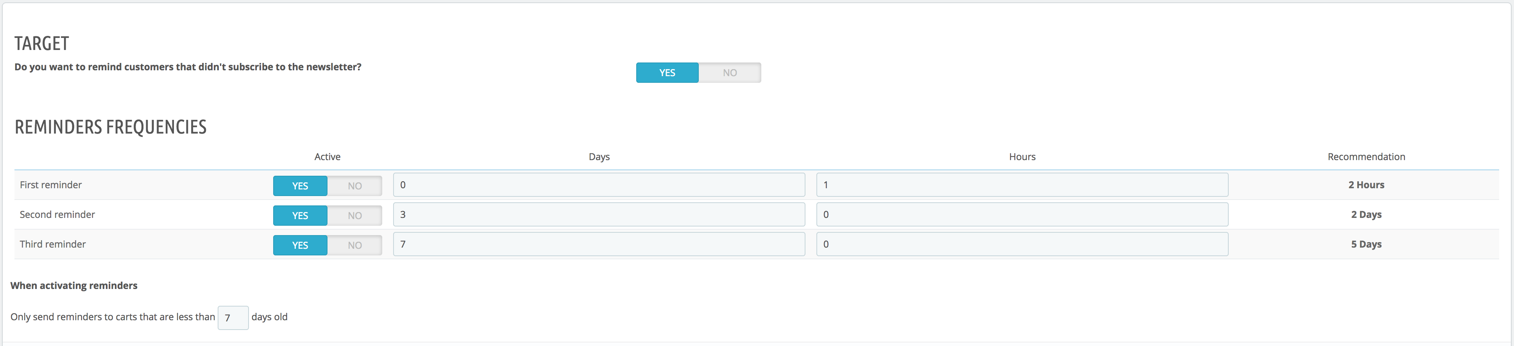This screenshot has height=346, width=1514.
Task: Select Third reminder Days input
Action: 598,244
